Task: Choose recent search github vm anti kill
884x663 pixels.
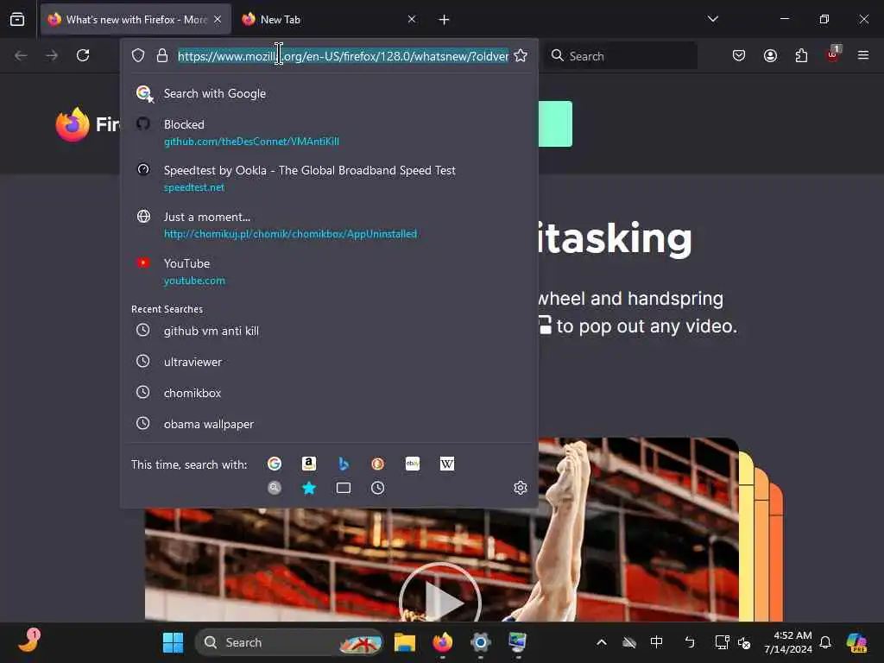Action: tap(329, 331)
